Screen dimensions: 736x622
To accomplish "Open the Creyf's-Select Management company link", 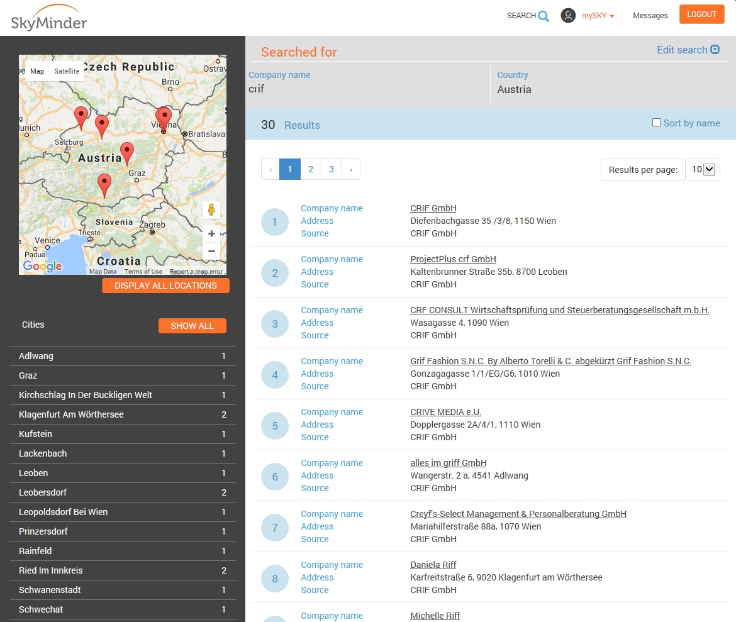I will pos(518,514).
